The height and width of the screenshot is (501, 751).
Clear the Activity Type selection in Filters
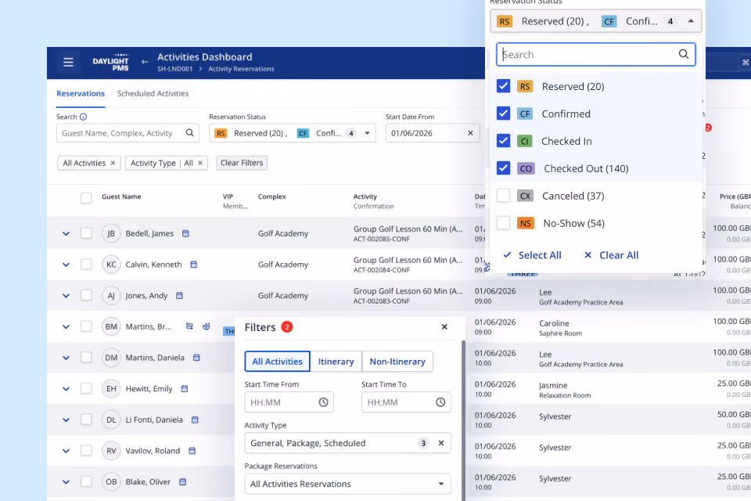[x=441, y=443]
